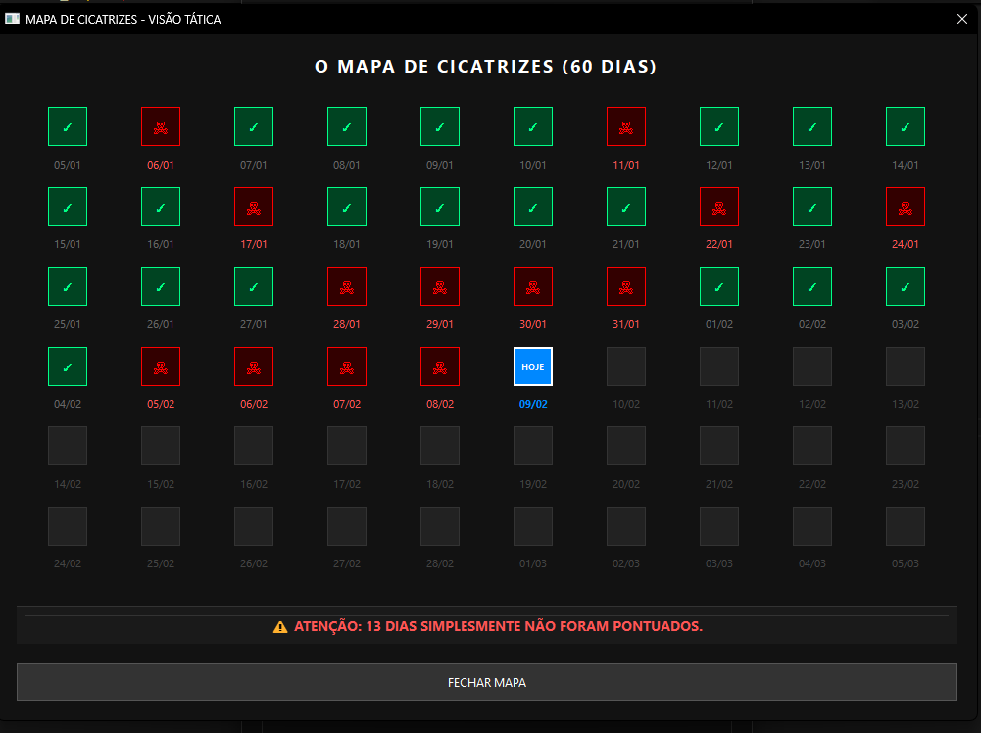Click the green check tile for 01/02
This screenshot has height=733, width=981.
[719, 286]
